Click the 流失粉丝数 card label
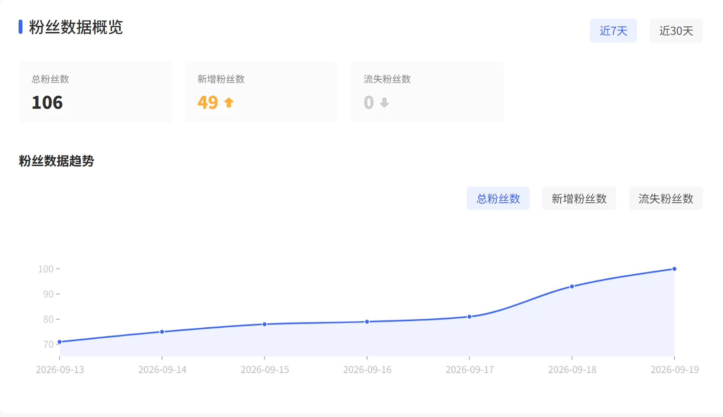Image resolution: width=723 pixels, height=417 pixels. pyautogui.click(x=387, y=79)
